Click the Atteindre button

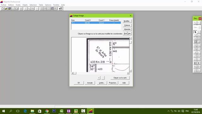click(127, 29)
